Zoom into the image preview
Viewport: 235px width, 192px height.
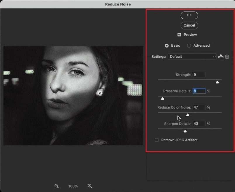90,186
